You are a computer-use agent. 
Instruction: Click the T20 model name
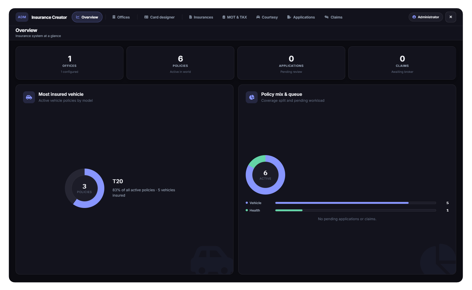118,181
